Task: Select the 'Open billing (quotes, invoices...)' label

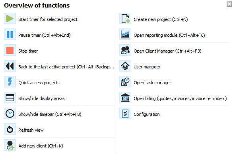Action: (180, 98)
